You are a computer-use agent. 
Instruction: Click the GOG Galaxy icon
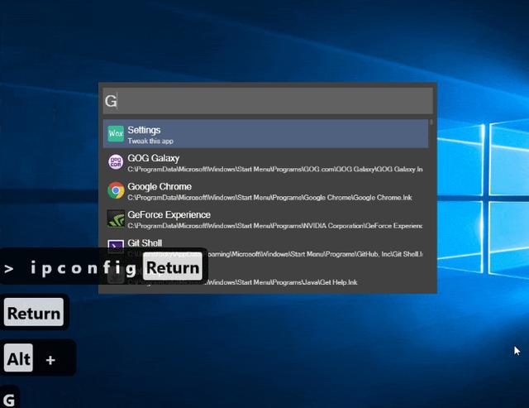pyautogui.click(x=116, y=161)
